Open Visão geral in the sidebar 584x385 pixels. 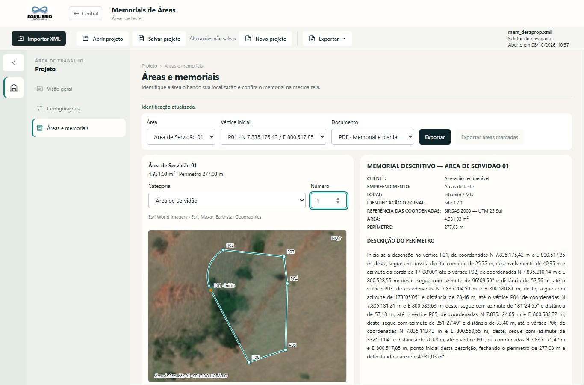[79, 89]
